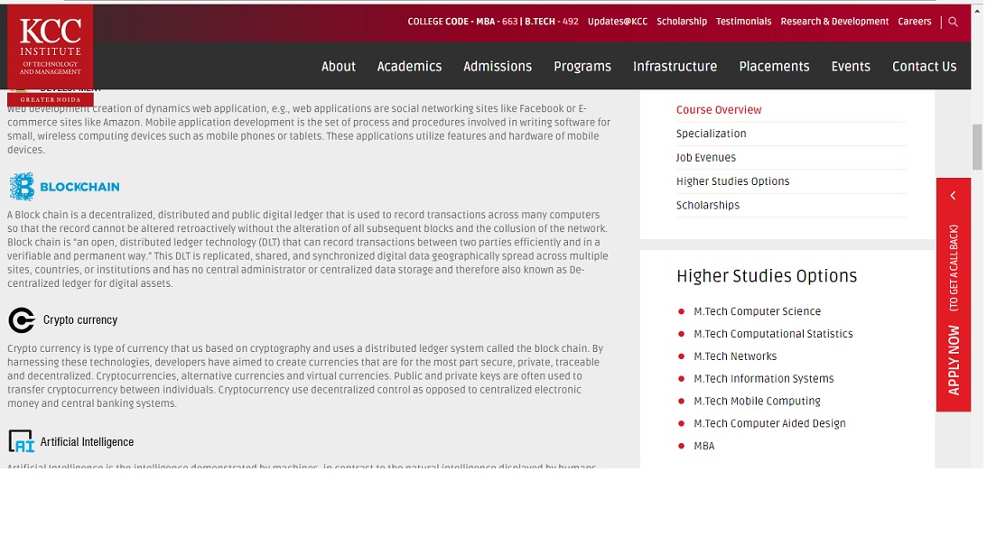The width and height of the screenshot is (987, 555).
Task: Open the Placements menu
Action: [x=774, y=67]
